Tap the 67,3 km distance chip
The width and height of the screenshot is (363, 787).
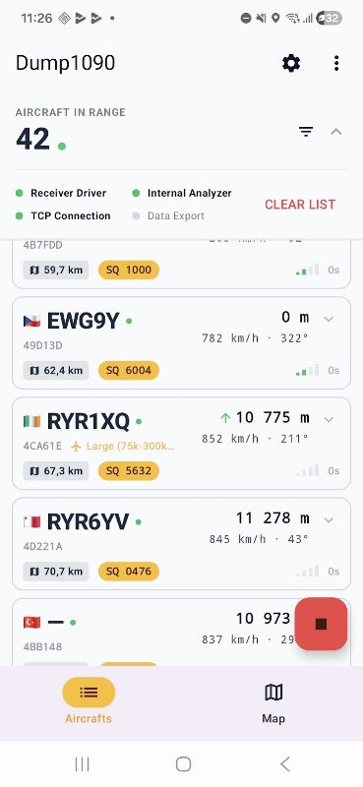[56, 471]
